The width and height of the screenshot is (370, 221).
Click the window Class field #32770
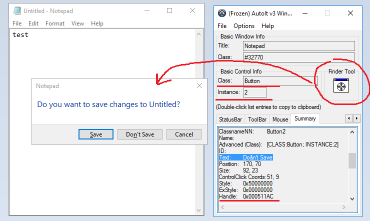[298, 57]
